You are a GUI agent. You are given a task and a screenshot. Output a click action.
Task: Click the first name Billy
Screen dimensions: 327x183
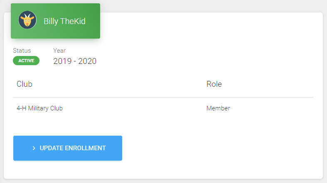pos(51,22)
